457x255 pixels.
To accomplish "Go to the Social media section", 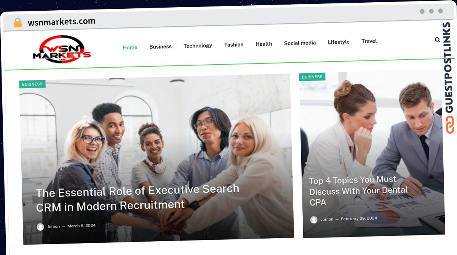I will click(x=300, y=43).
